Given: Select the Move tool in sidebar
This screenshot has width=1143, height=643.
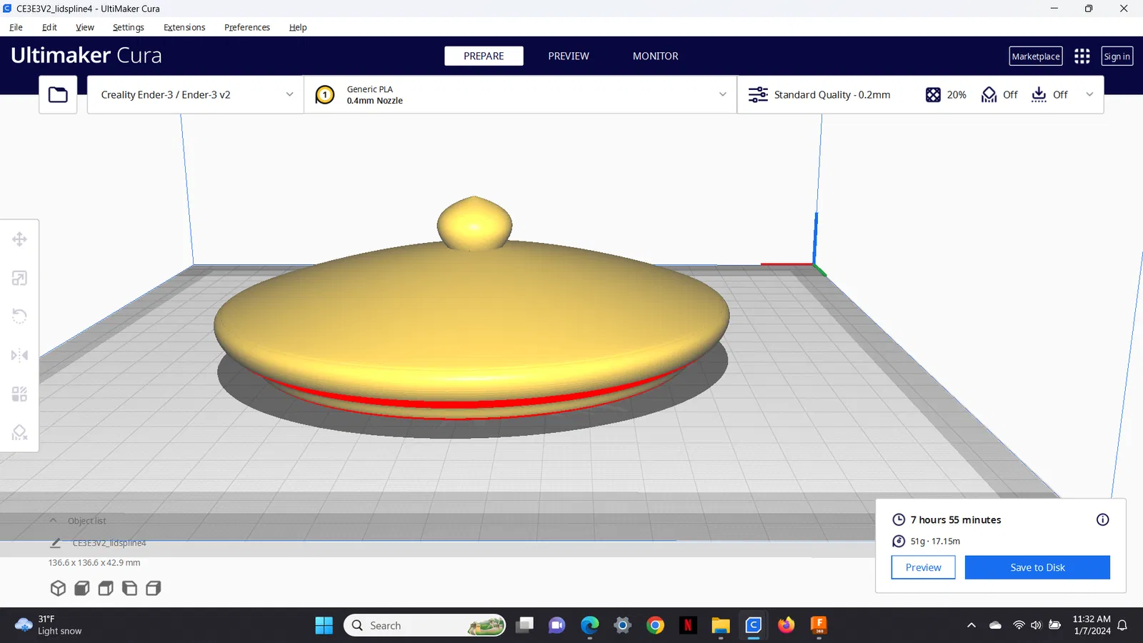Looking at the screenshot, I should [x=19, y=239].
